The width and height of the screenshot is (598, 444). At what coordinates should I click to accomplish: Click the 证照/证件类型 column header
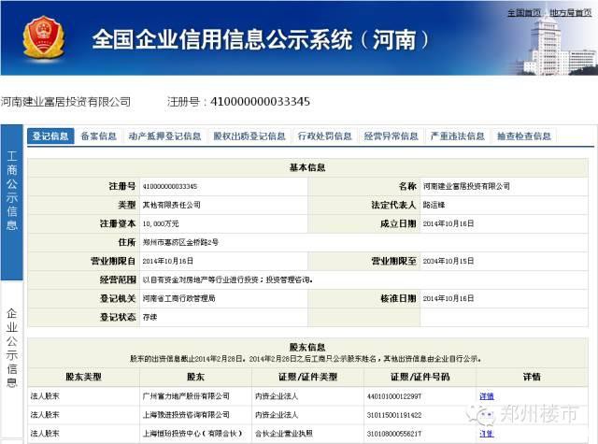pos(307,378)
